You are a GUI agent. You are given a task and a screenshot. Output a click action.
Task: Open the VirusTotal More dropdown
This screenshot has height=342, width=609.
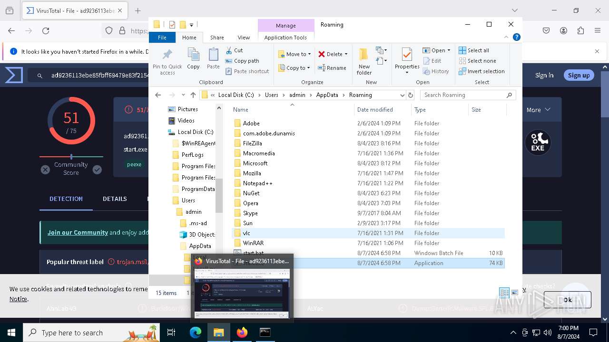538,110
